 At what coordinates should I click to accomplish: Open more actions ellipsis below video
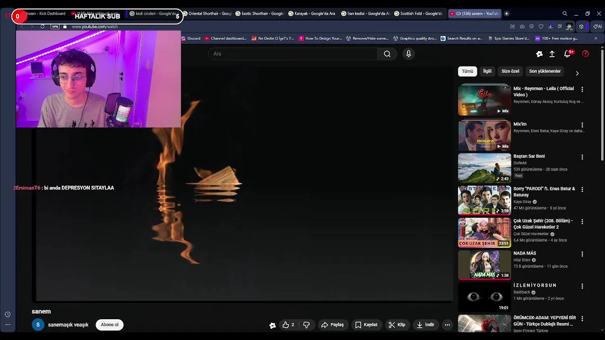point(447,325)
